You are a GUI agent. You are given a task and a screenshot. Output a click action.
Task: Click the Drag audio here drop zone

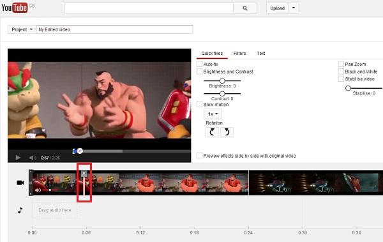coord(55,210)
